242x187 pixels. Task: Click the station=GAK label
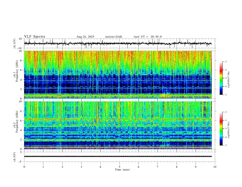tap(113, 37)
